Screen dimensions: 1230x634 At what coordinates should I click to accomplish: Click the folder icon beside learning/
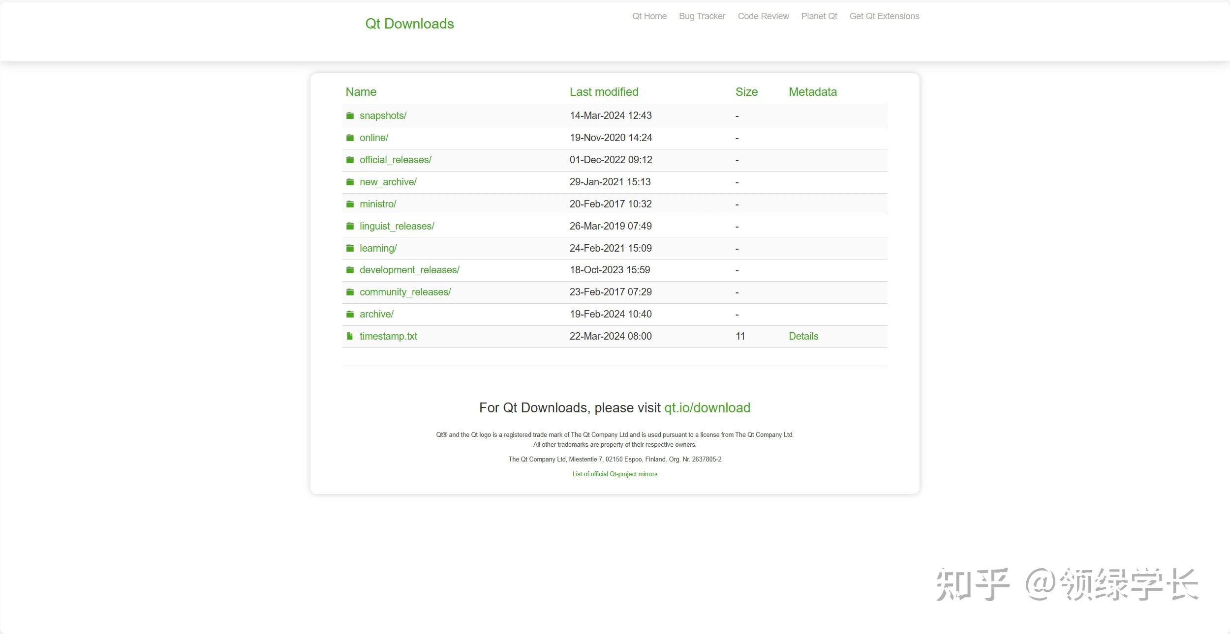(350, 248)
